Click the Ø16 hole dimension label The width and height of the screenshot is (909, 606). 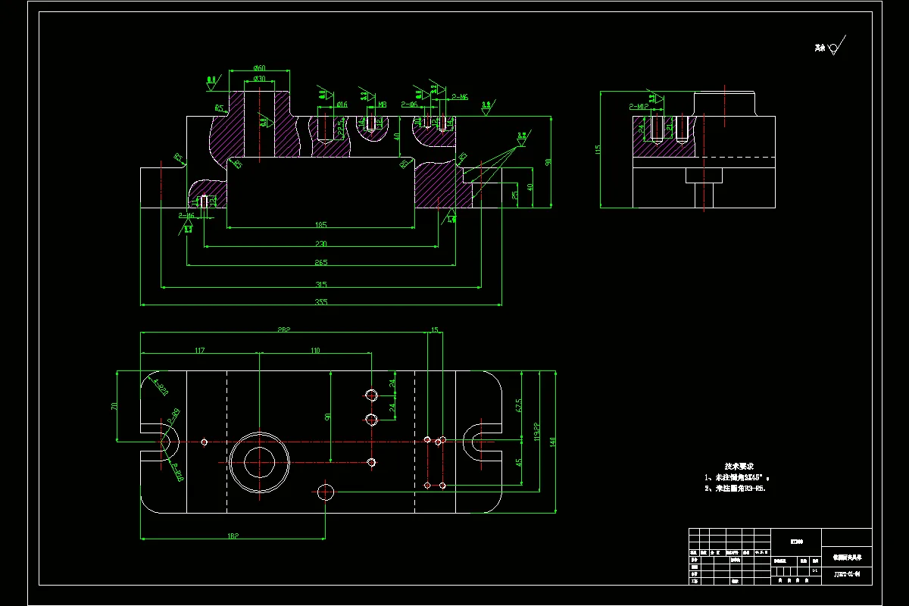pyautogui.click(x=342, y=105)
